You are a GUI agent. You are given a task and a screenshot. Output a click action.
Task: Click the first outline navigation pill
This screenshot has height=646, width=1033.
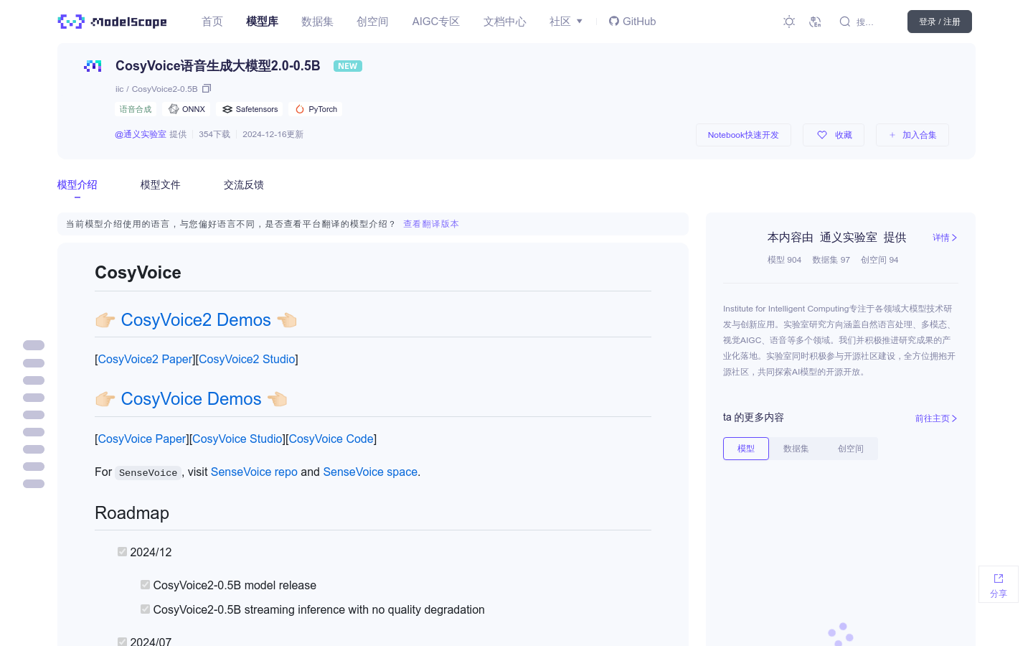pyautogui.click(x=34, y=345)
